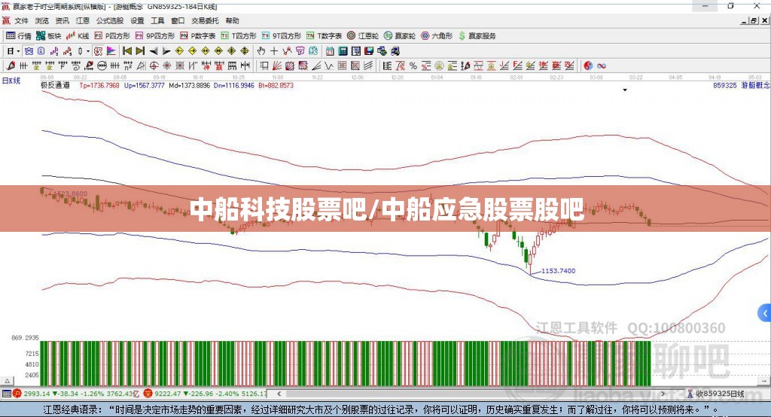Viewport: 771px width, 417px height.
Task: Open the 浏览 menu
Action: click(x=42, y=20)
